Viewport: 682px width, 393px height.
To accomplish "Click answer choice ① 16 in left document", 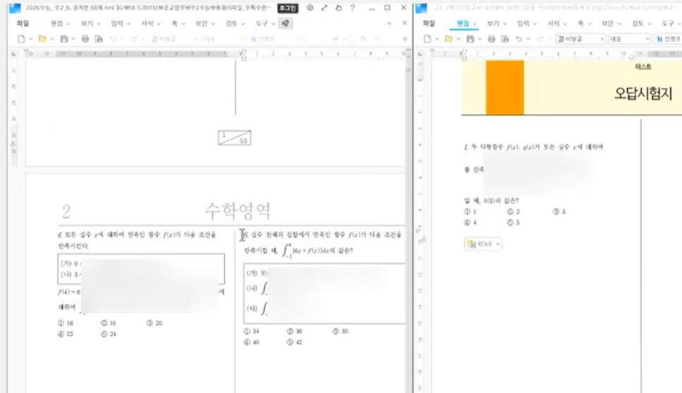I will [66, 323].
